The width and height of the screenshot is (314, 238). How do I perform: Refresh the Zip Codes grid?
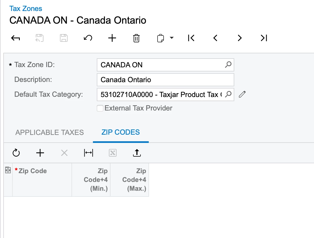(16, 153)
